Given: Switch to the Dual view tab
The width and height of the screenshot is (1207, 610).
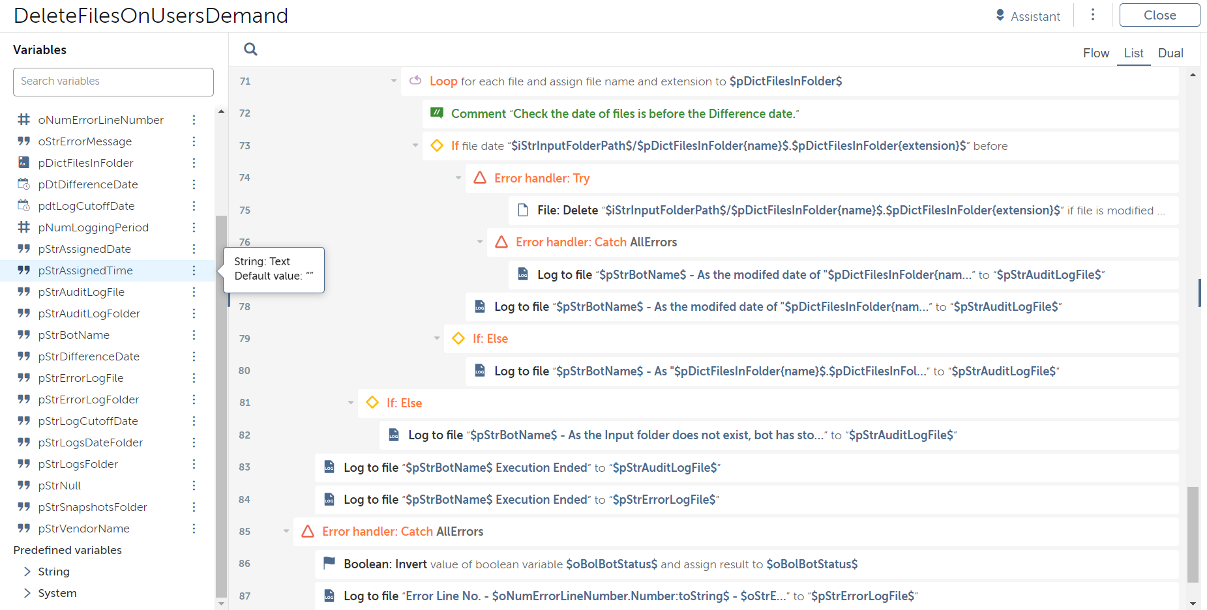Looking at the screenshot, I should click(1170, 53).
